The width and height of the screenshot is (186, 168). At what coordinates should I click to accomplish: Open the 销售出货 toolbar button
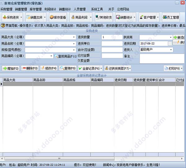(x=34, y=17)
